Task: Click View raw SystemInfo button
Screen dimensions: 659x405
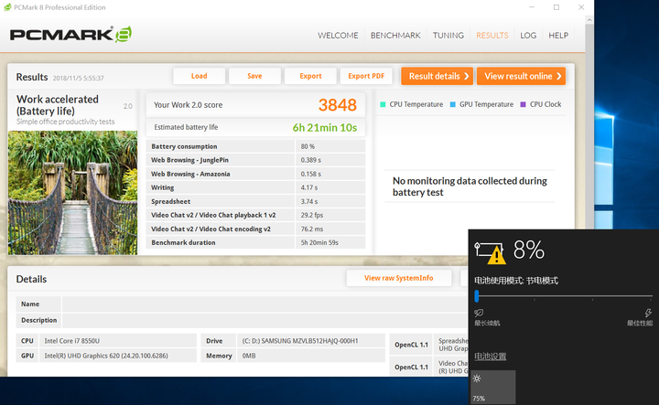Action: [399, 278]
